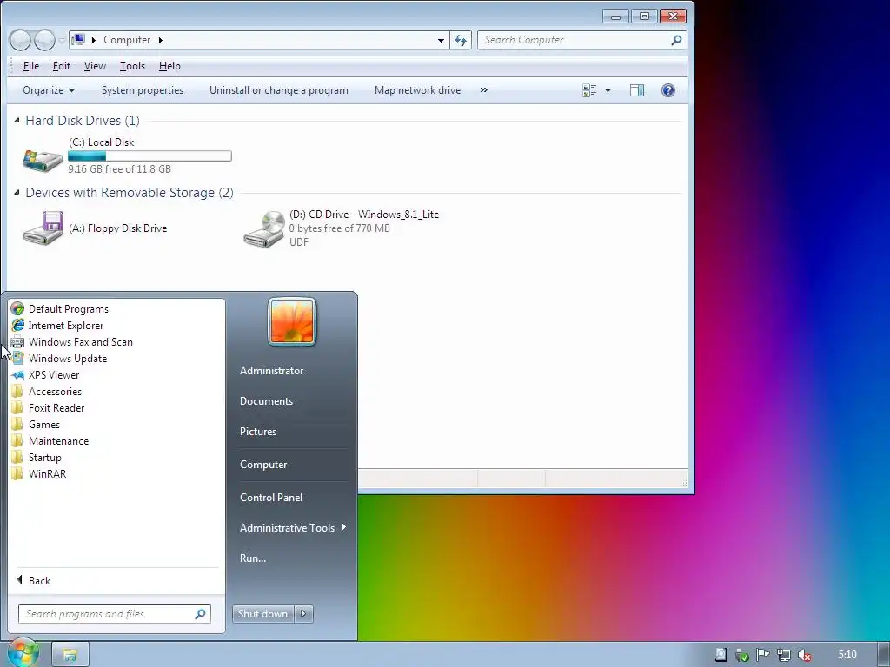Launch XPS Viewer

pos(45,375)
